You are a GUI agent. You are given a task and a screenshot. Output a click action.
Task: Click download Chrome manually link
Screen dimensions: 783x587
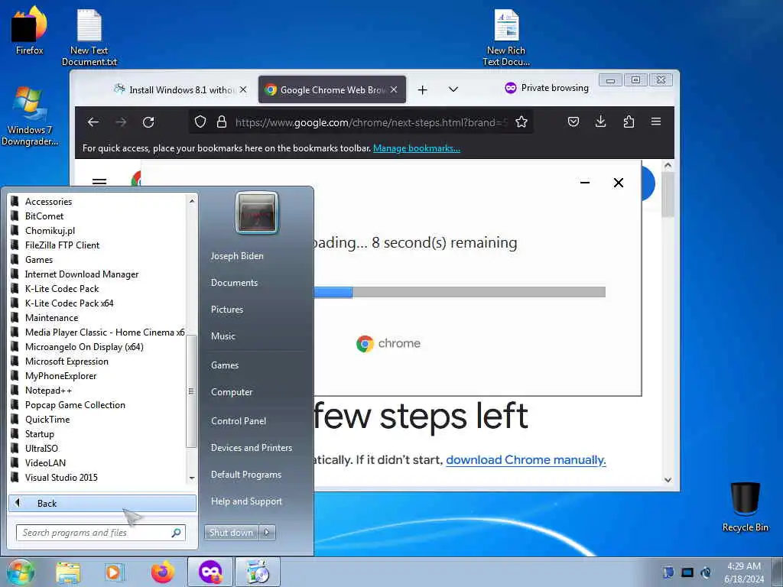(x=526, y=459)
